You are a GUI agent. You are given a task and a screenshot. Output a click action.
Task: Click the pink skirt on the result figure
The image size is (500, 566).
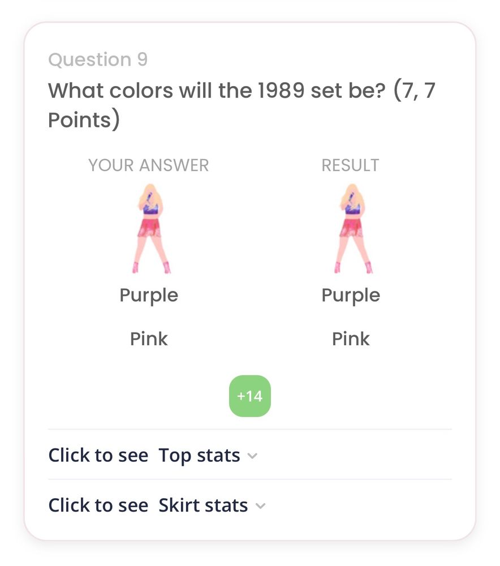click(351, 228)
